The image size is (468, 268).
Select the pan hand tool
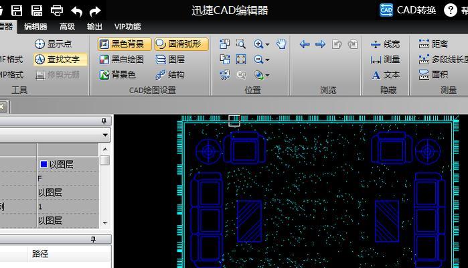[281, 44]
